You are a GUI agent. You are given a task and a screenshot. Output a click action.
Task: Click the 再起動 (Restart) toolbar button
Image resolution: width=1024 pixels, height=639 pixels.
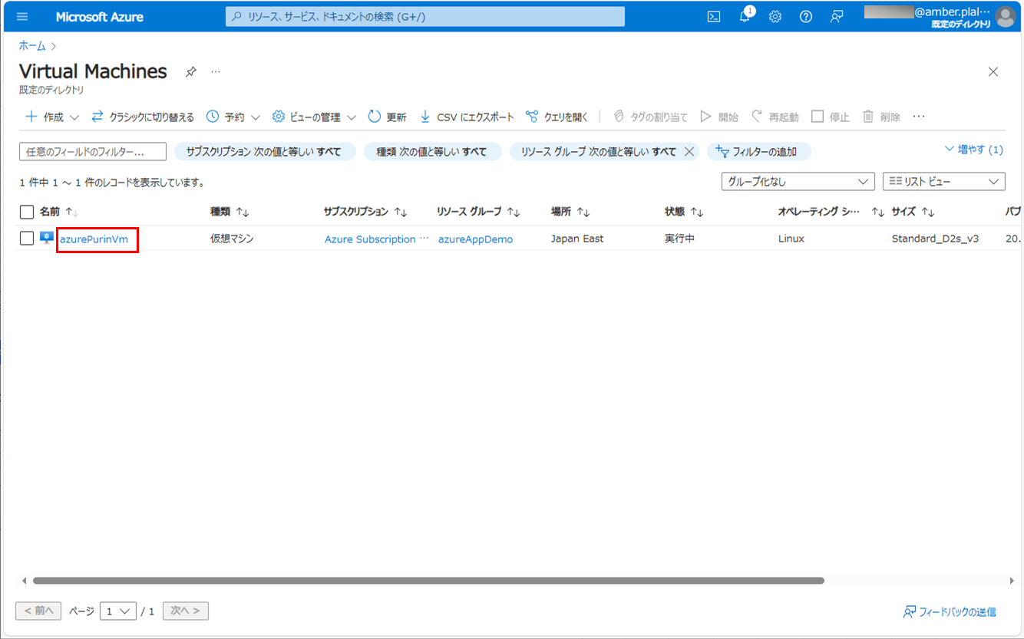click(x=775, y=117)
